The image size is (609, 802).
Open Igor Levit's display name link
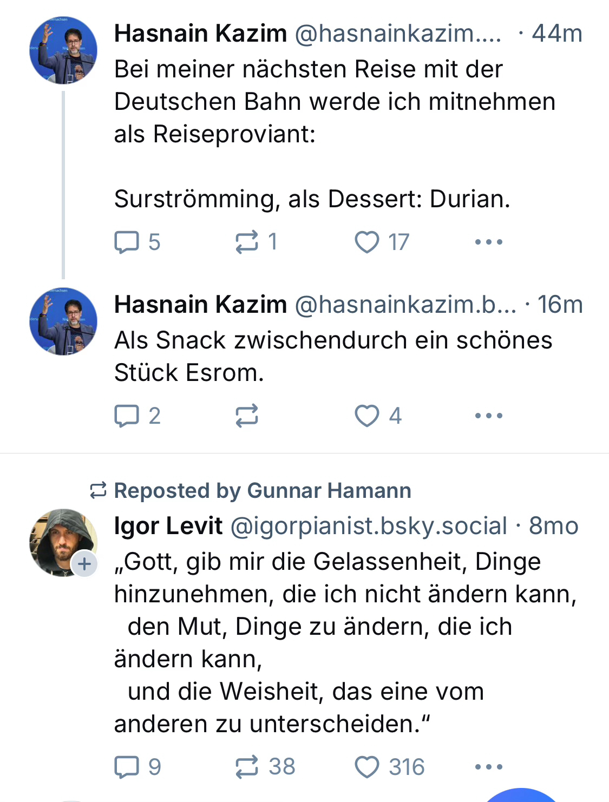point(168,526)
